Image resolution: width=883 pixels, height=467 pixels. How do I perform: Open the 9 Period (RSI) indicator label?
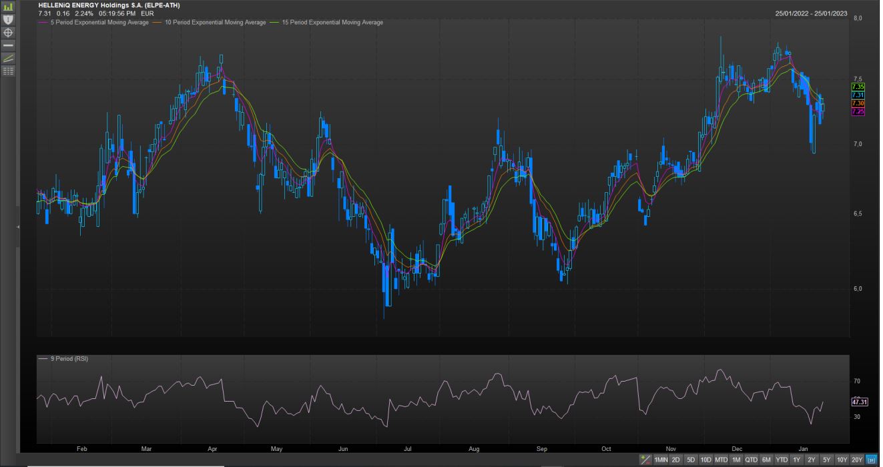pos(69,359)
